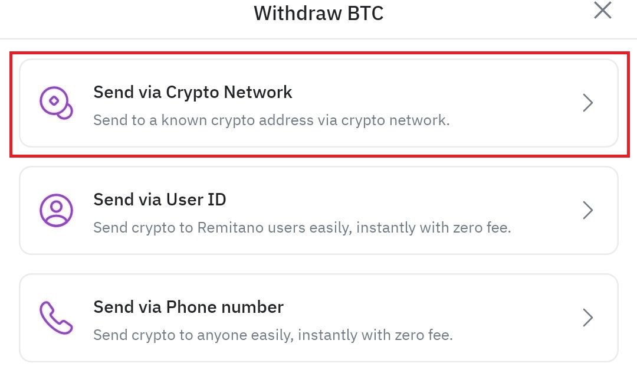Viewport: 637px width, 376px height.
Task: Choose Send via User ID
Action: [318, 210]
